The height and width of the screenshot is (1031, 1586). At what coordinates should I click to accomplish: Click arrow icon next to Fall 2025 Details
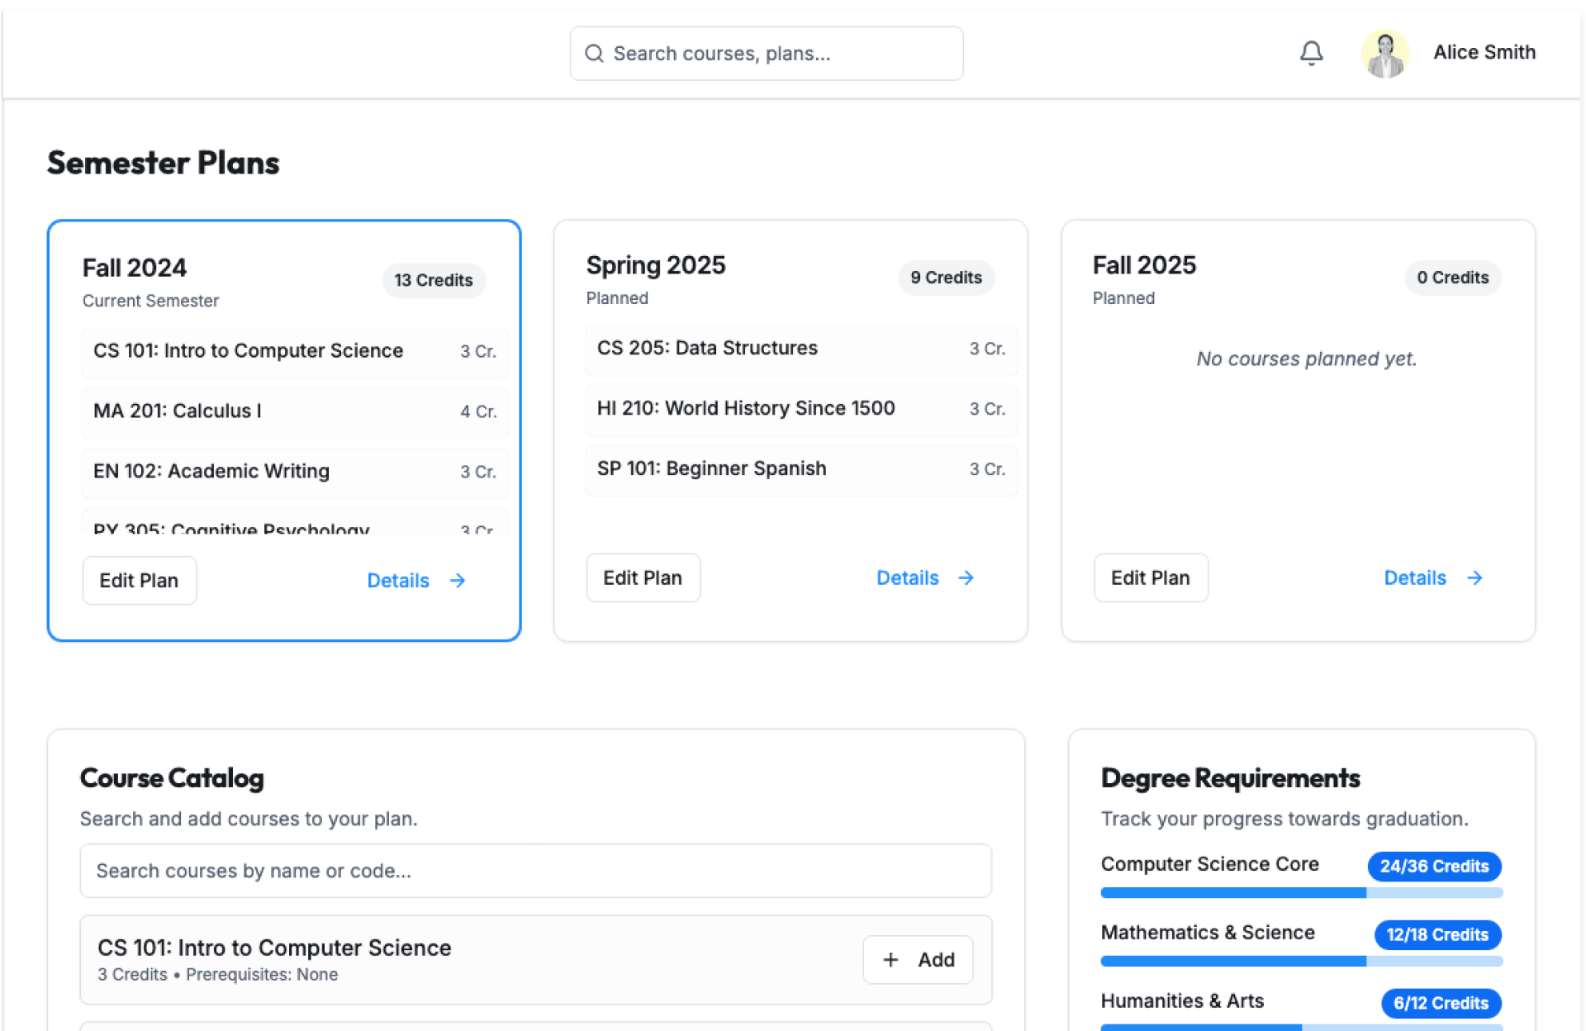pyautogui.click(x=1474, y=578)
